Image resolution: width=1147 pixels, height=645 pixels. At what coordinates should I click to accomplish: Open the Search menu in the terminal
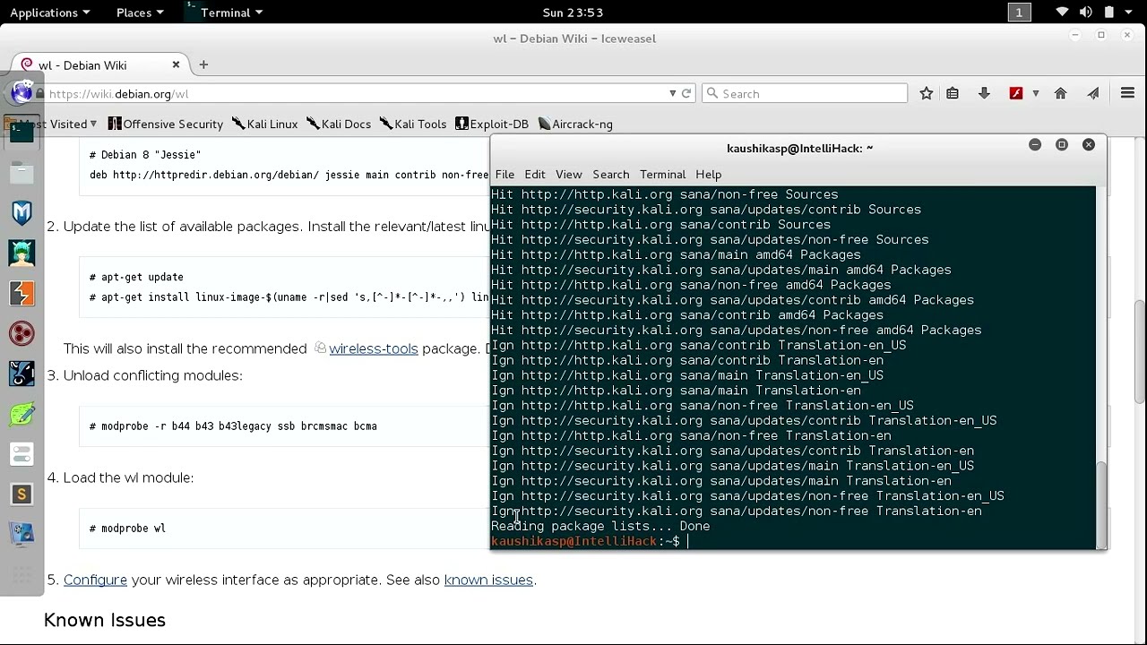pyautogui.click(x=610, y=174)
